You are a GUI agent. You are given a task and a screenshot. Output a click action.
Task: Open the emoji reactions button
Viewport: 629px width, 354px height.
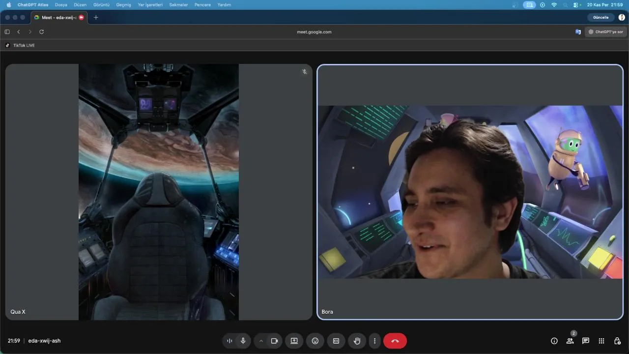click(315, 341)
